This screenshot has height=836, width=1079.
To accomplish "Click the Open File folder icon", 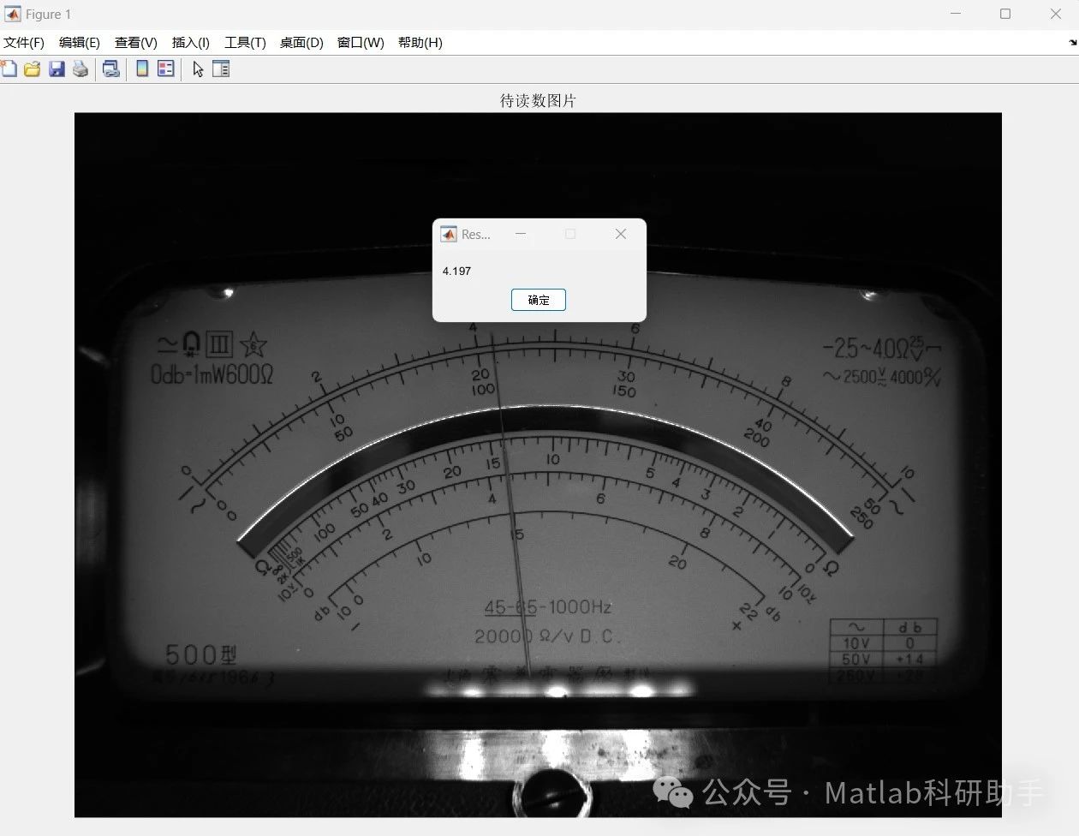I will click(x=32, y=69).
